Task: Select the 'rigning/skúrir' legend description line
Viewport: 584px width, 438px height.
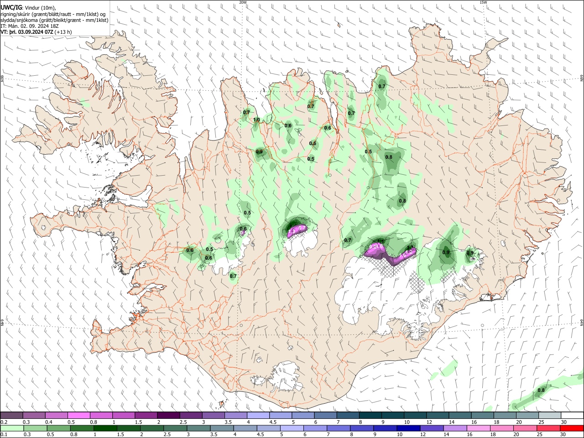Action: [x=53, y=14]
